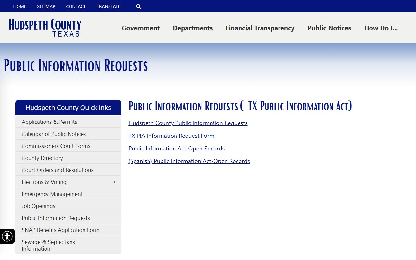Viewport: 416px width, 260px height.
Task: Open the TX PIA Information Request Form
Action: (171, 136)
